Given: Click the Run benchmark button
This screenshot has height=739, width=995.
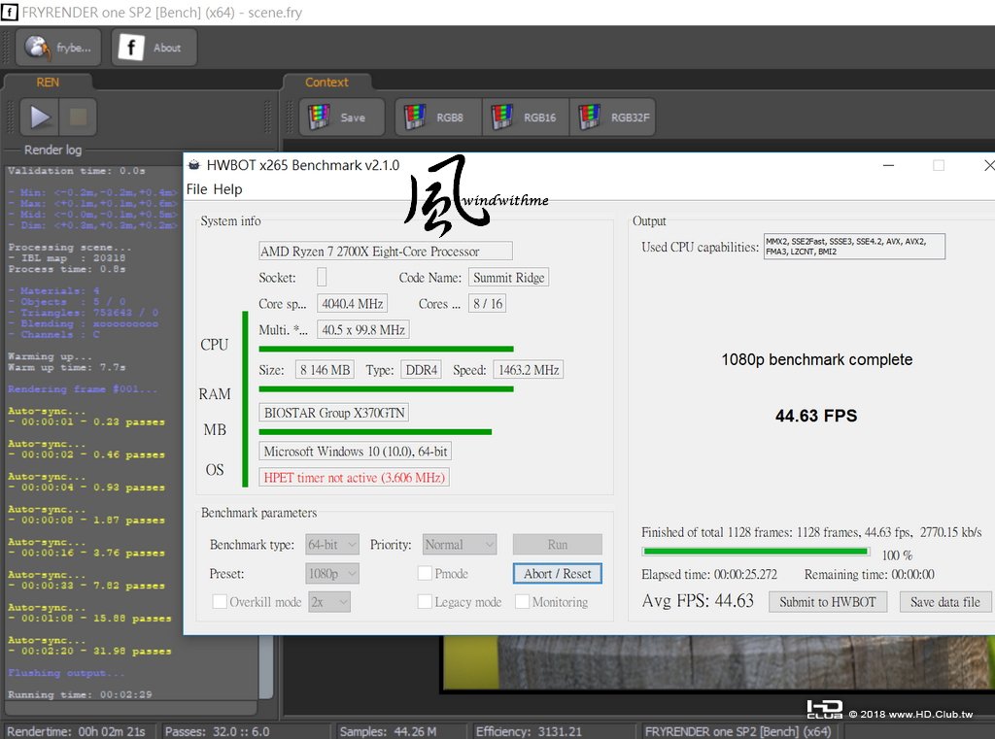Looking at the screenshot, I should click(x=557, y=544).
